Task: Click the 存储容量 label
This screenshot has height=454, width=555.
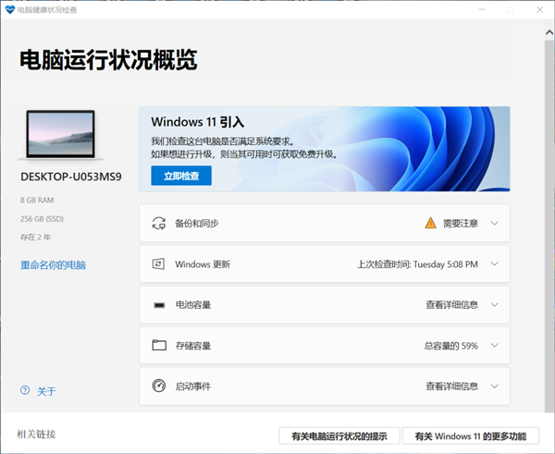Action: pyautogui.click(x=193, y=346)
